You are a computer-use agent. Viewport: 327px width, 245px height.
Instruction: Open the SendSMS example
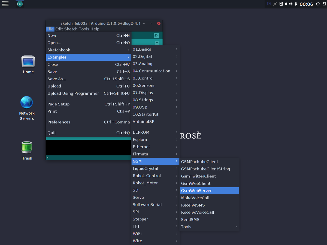pyautogui.click(x=209, y=219)
